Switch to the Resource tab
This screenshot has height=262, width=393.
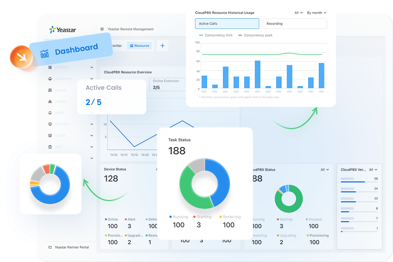(139, 45)
